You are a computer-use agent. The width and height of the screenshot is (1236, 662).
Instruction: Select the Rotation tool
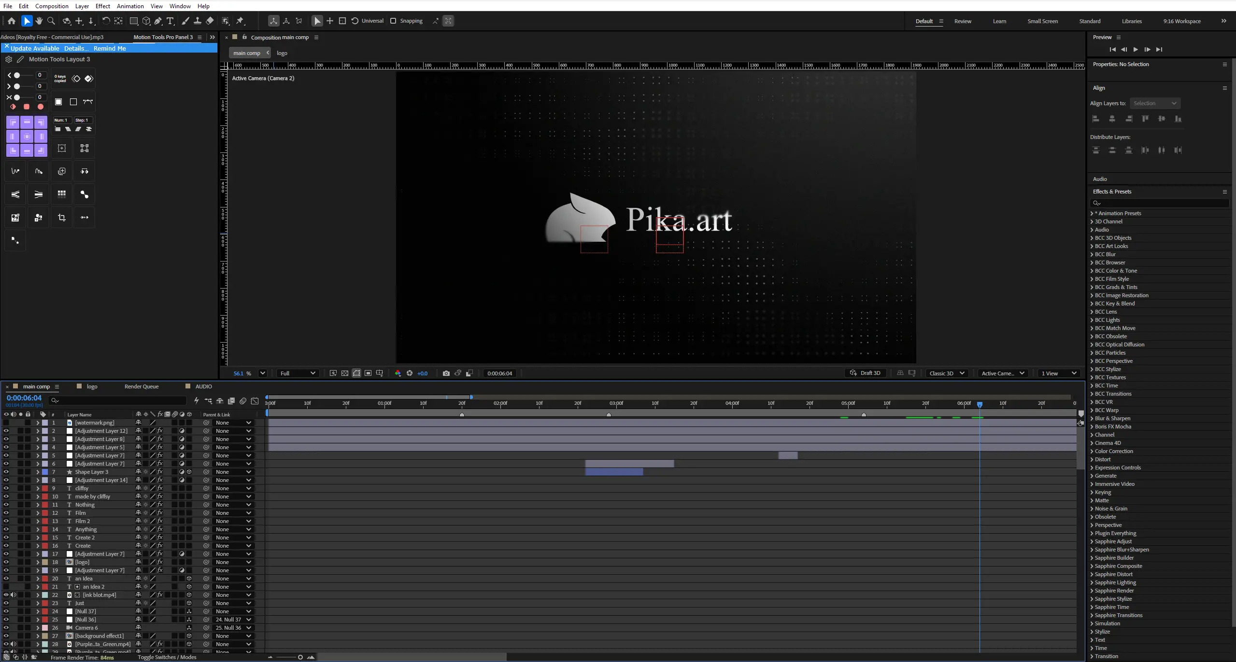point(106,21)
